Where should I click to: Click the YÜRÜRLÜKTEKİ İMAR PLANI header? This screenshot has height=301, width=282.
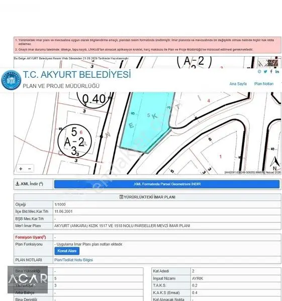coord(148,197)
